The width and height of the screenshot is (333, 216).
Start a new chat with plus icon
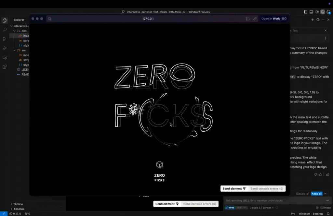pyautogui.click(x=313, y=20)
